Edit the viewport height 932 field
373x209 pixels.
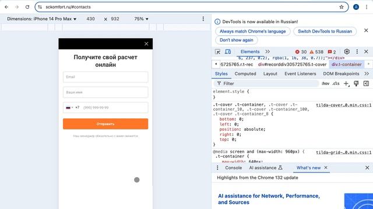(x=115, y=19)
